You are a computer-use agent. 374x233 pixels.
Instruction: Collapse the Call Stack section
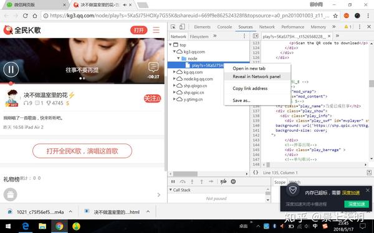click(171, 190)
